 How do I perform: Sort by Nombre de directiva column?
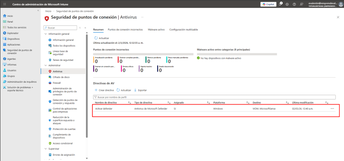129,102
